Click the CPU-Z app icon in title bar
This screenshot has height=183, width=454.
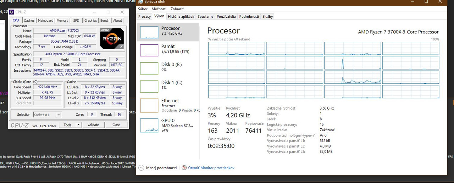[12, 12]
